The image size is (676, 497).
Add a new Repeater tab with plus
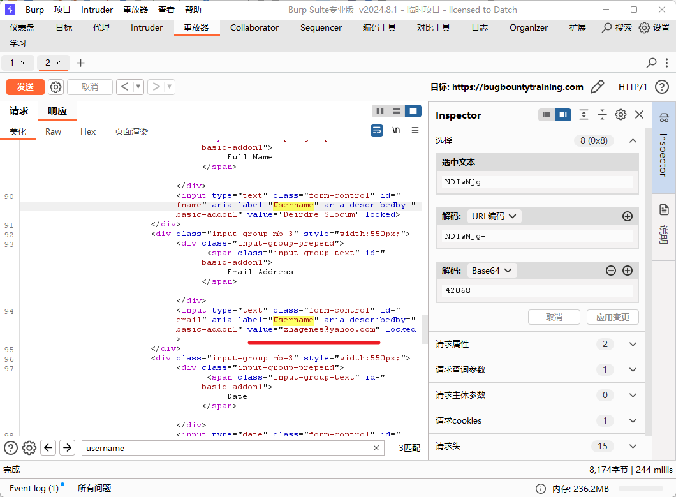pyautogui.click(x=80, y=63)
